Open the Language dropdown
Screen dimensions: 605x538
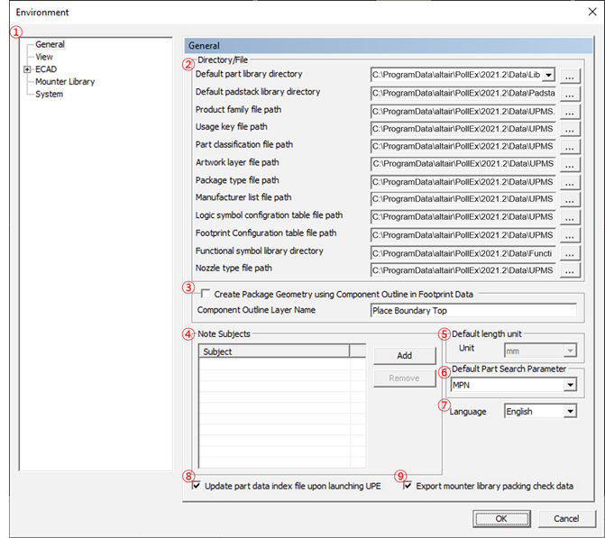568,412
